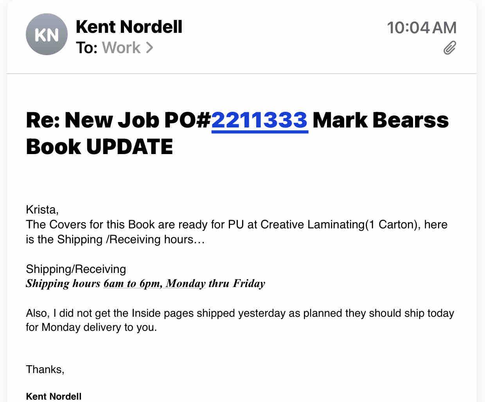Image resolution: width=485 pixels, height=402 pixels.
Task: Click the Monday delivery to you line
Action: click(x=91, y=327)
